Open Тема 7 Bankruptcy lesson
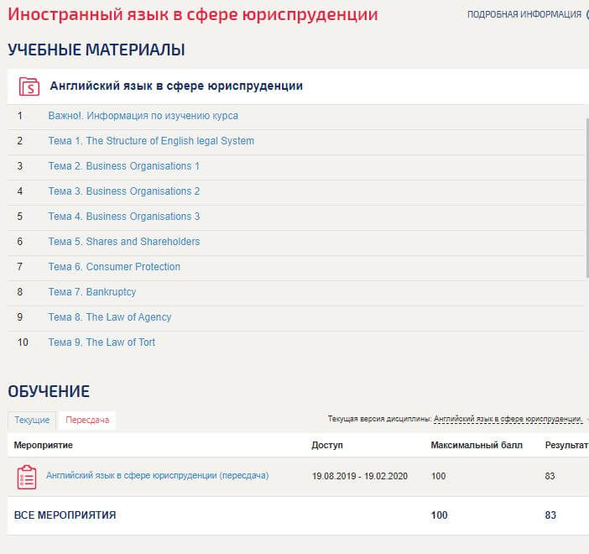The image size is (589, 554). [92, 292]
